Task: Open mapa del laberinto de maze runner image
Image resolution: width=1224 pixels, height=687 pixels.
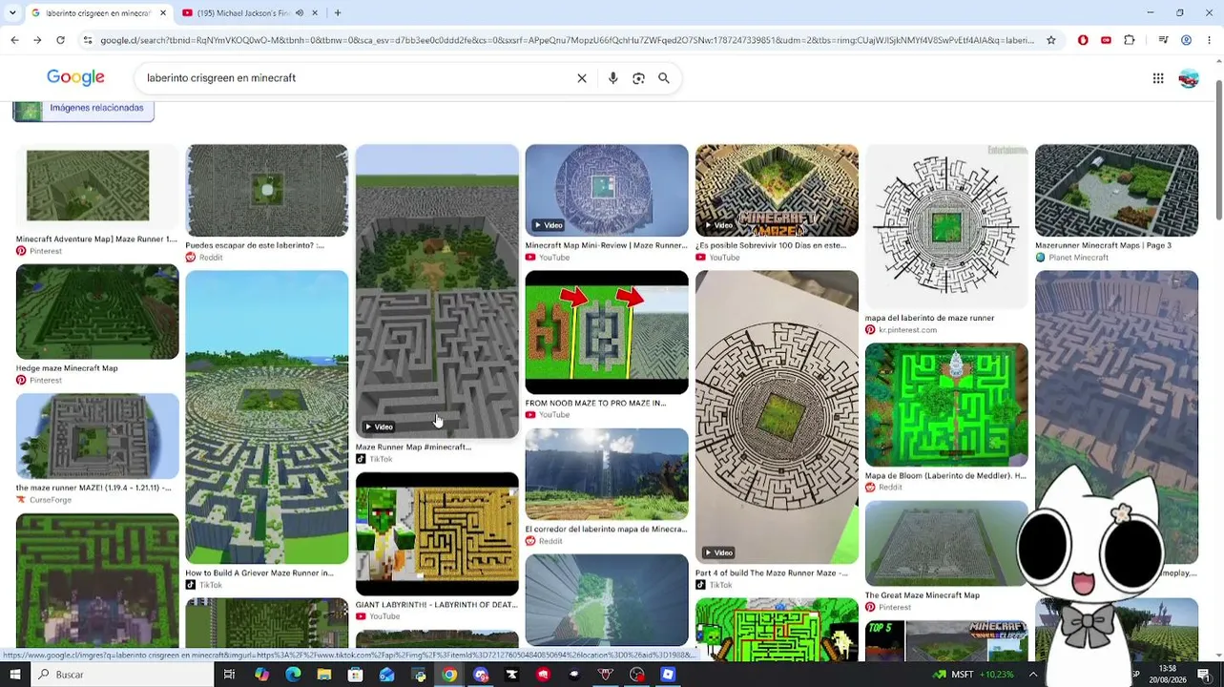Action: coord(946,226)
